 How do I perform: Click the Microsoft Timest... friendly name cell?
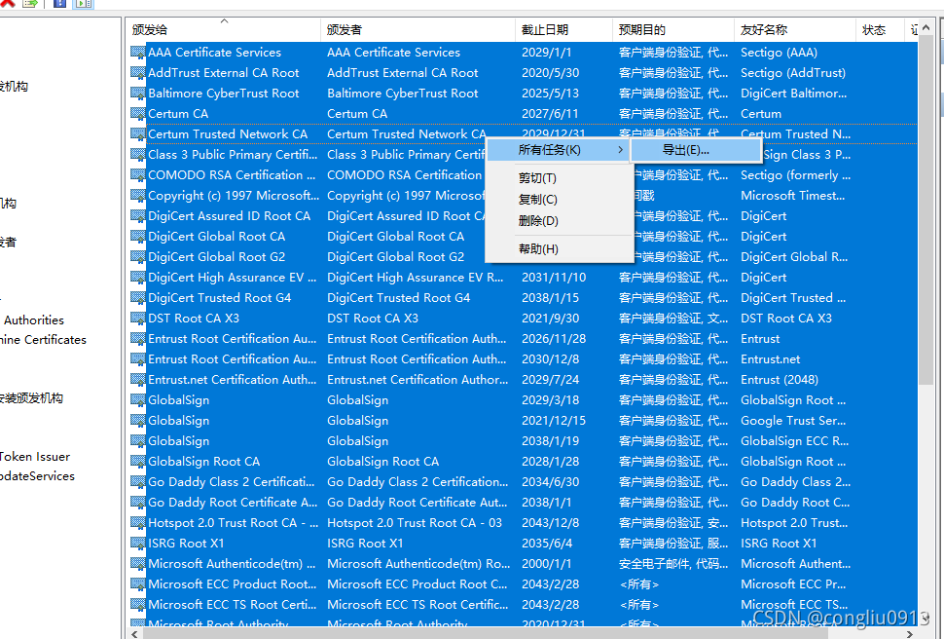tap(792, 196)
